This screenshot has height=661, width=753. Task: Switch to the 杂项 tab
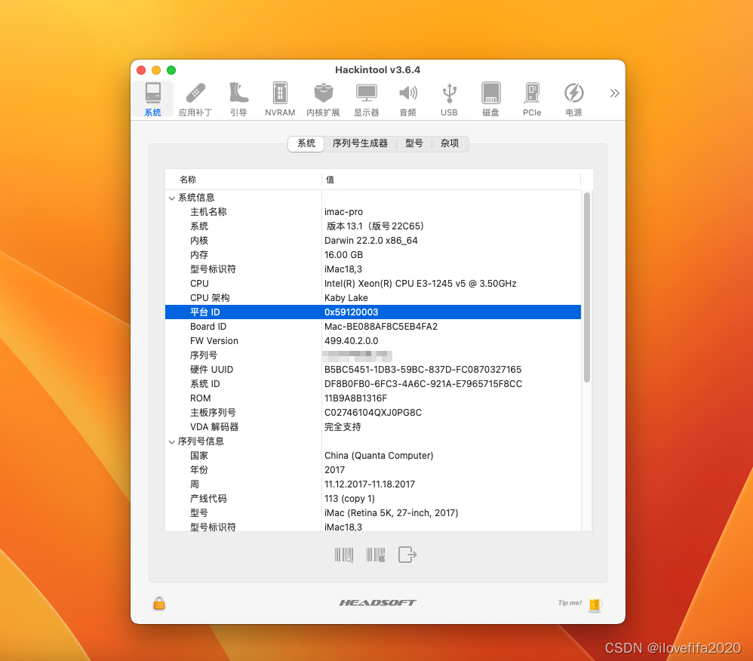click(450, 143)
